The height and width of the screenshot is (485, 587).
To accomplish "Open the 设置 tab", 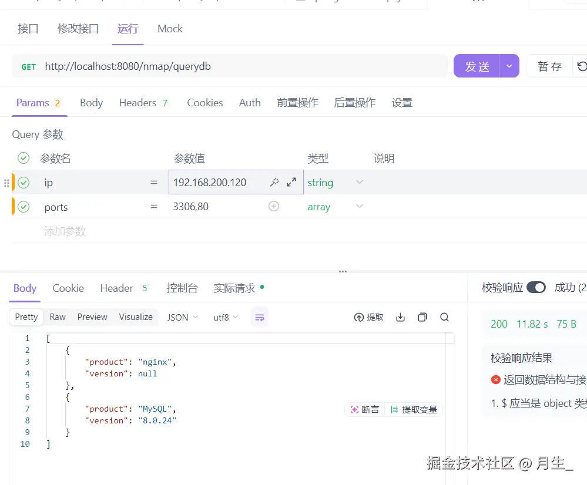I will (402, 103).
